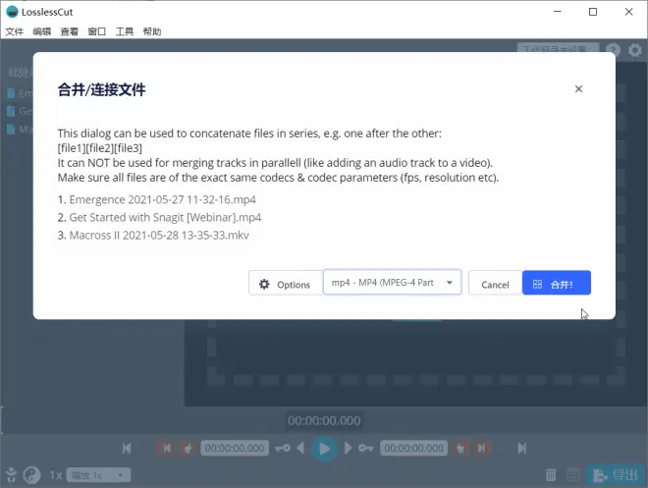Click the capture snapshot icon near export
This screenshot has height=488, width=648.
tap(573, 475)
